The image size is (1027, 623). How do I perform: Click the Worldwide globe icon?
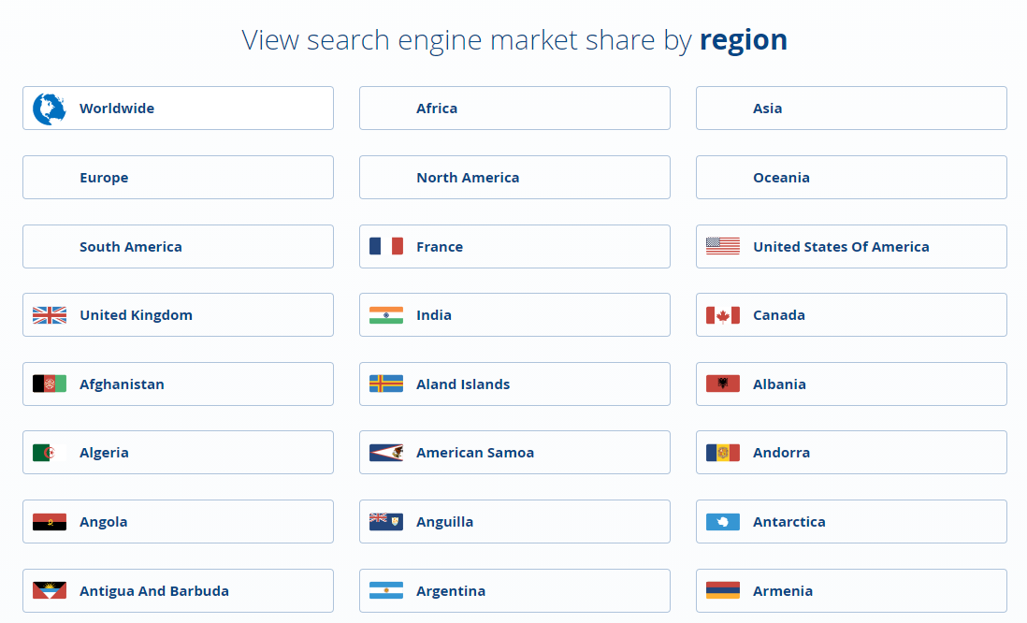click(x=50, y=109)
